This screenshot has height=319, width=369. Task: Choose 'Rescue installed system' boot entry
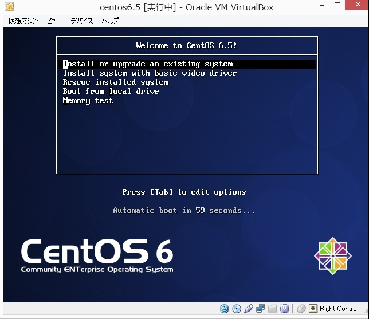click(x=116, y=82)
